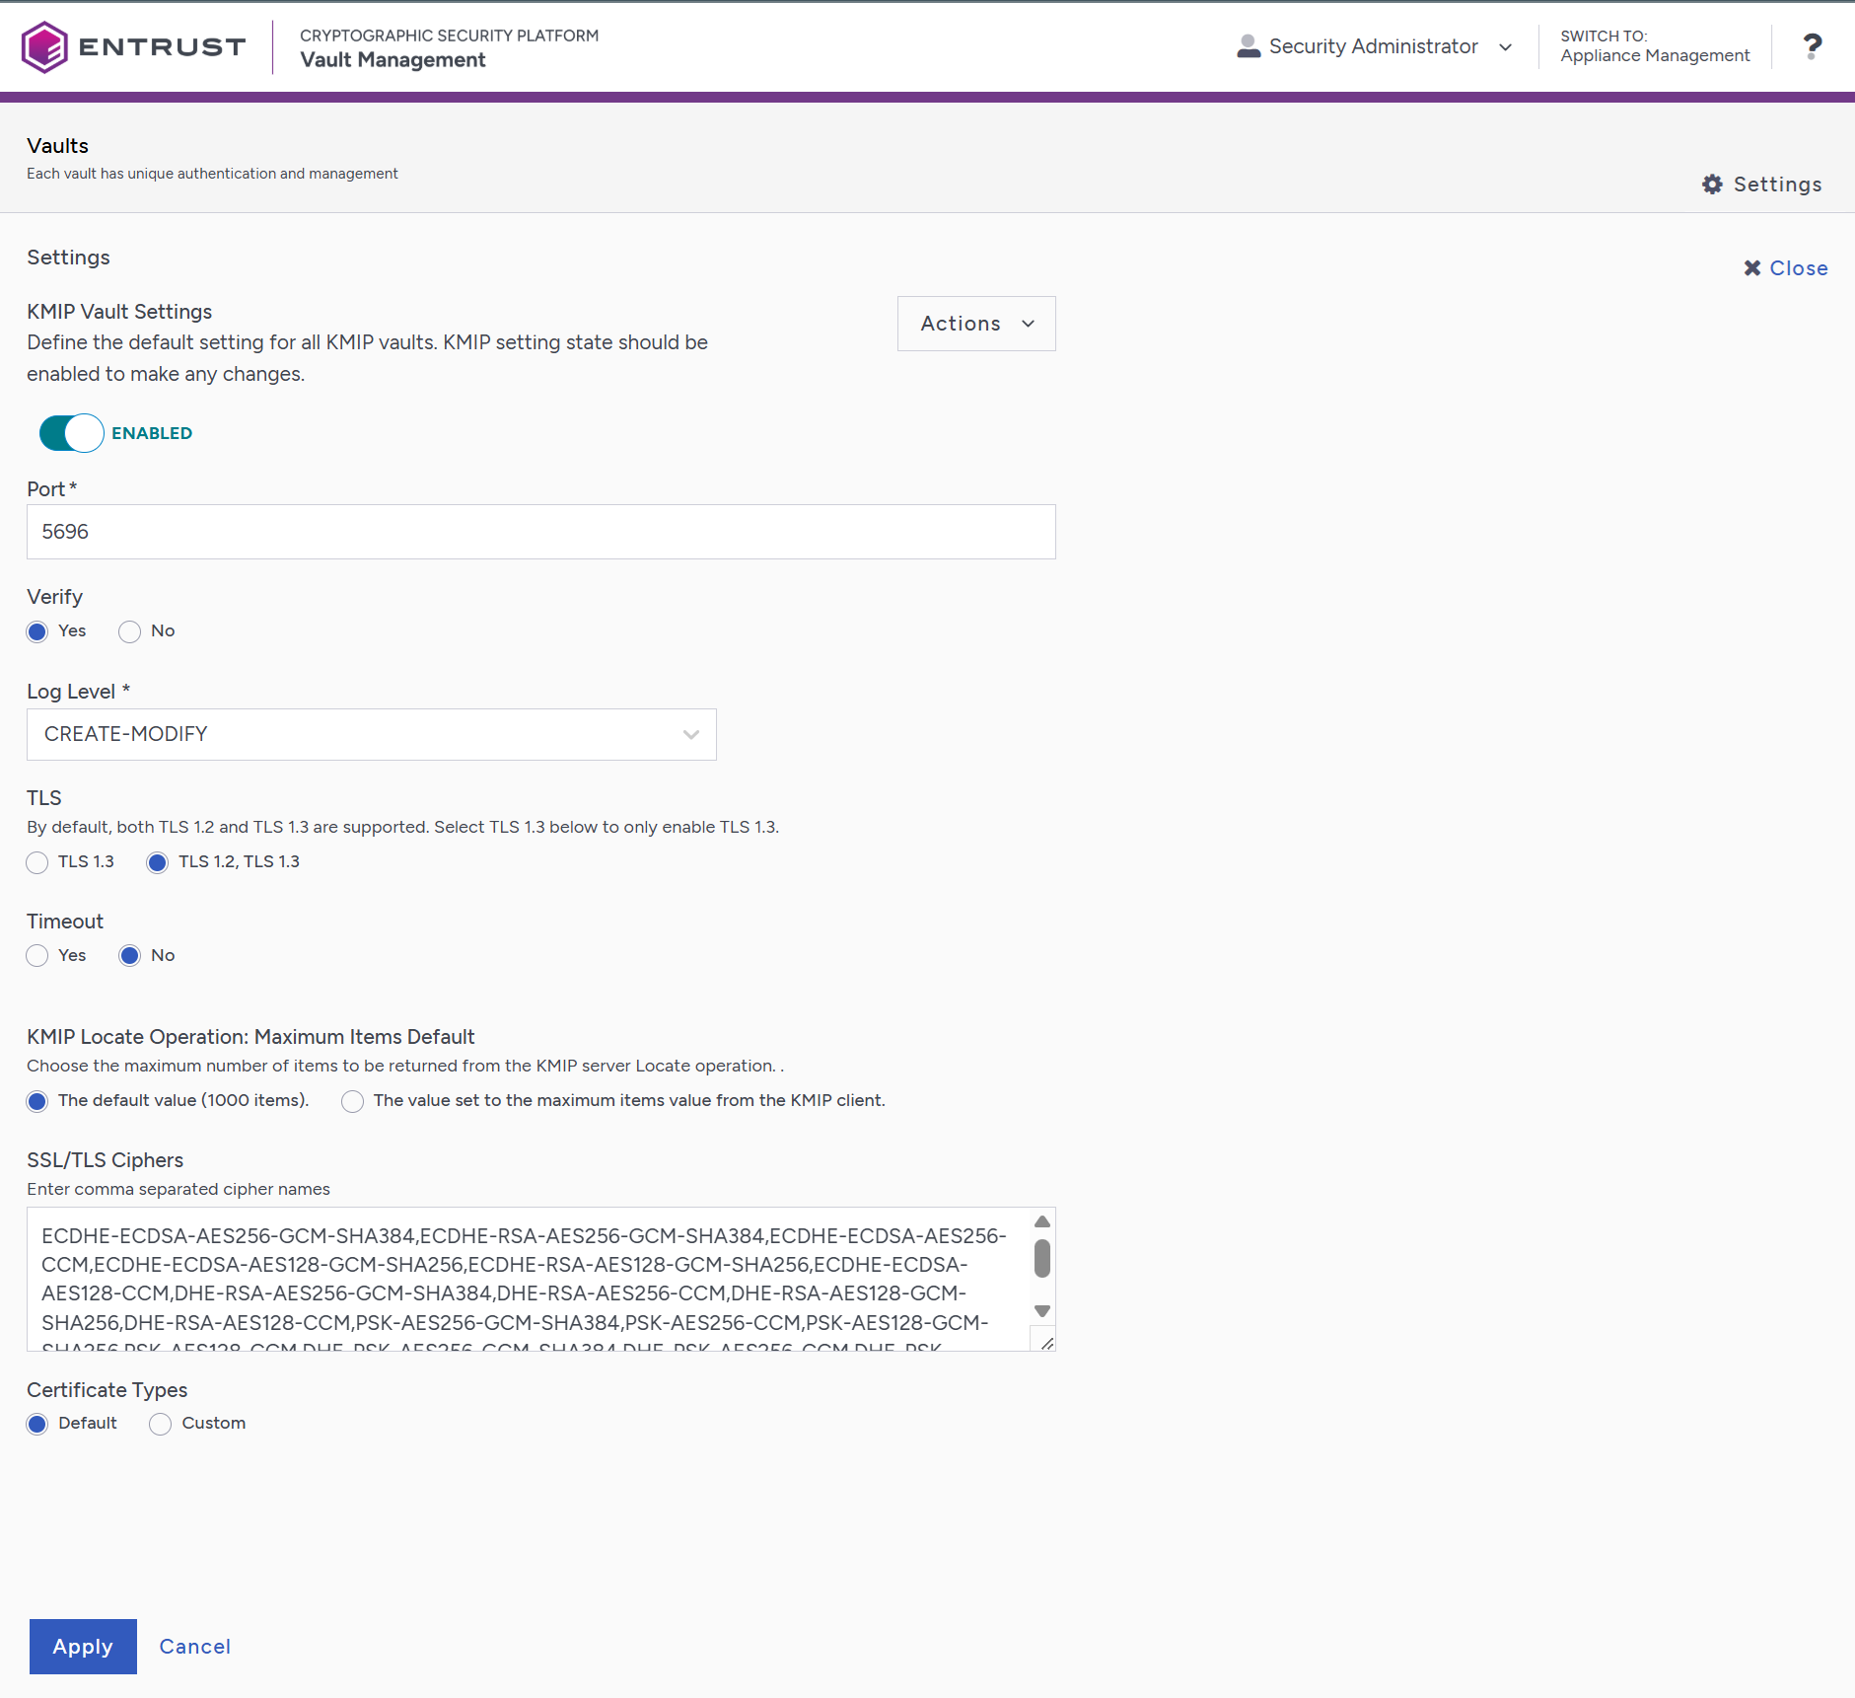1855x1698 pixels.
Task: Select Verify No radio button
Action: [x=129, y=631]
